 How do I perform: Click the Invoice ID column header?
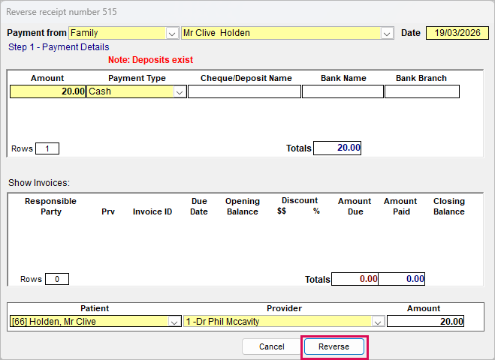[x=152, y=211]
